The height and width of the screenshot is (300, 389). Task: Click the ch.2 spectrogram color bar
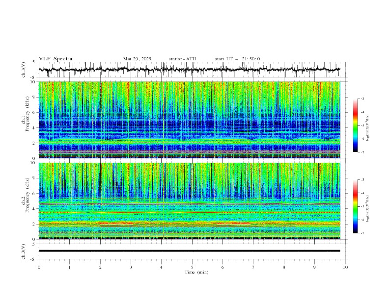(x=355, y=206)
